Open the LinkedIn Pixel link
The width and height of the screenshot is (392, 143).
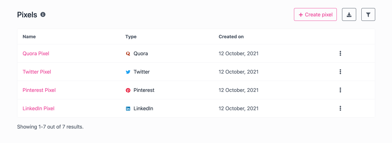(38, 108)
